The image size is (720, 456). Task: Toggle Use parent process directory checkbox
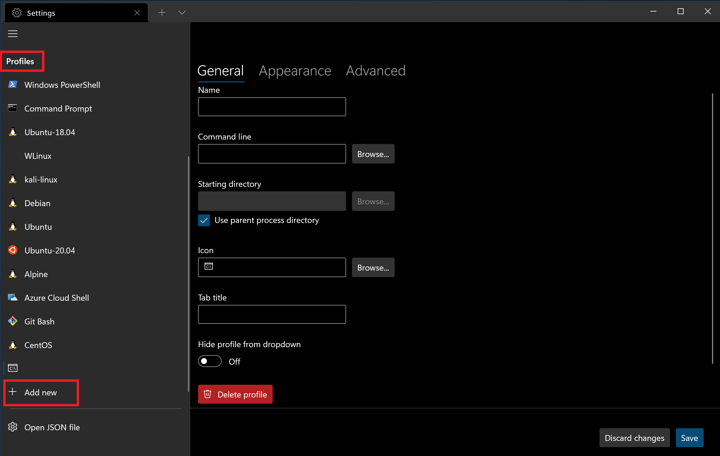pos(204,220)
